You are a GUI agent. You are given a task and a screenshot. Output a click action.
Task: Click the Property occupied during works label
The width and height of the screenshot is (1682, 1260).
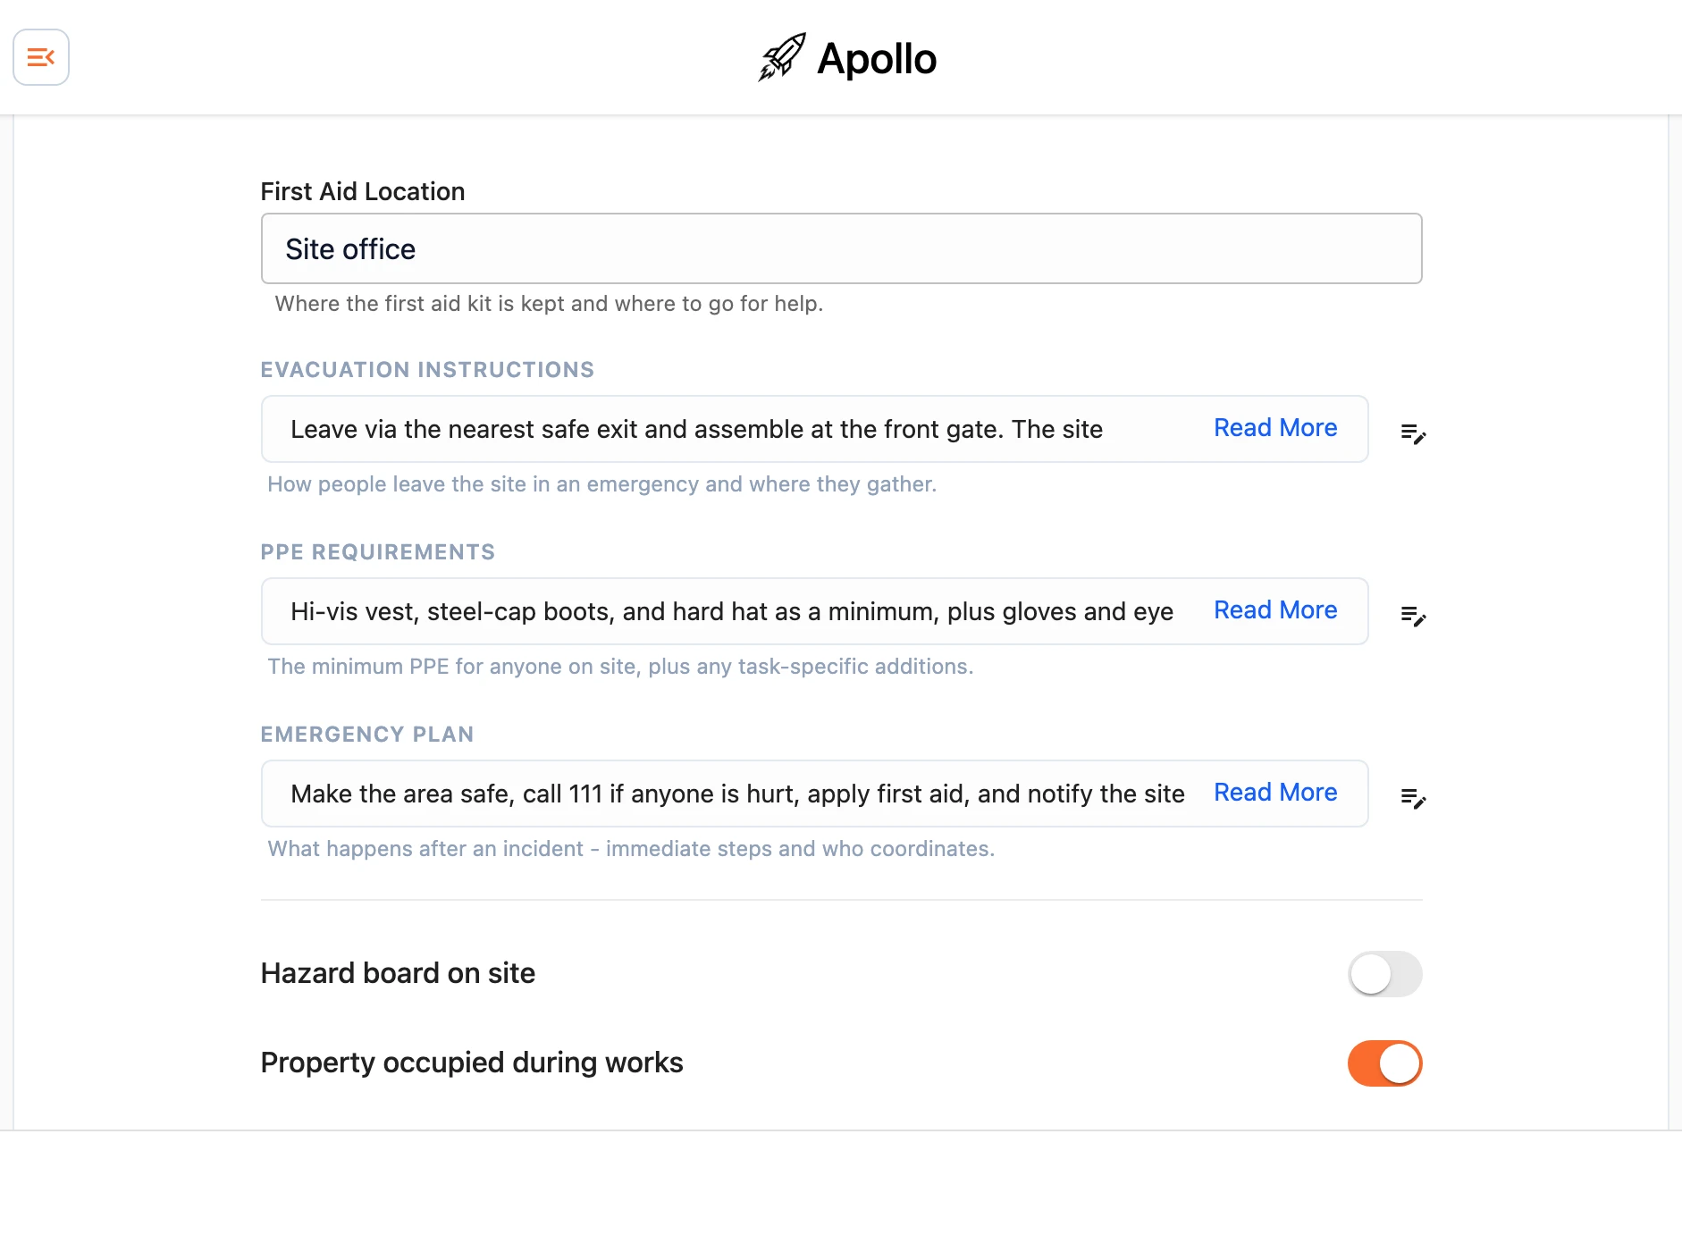(472, 1063)
